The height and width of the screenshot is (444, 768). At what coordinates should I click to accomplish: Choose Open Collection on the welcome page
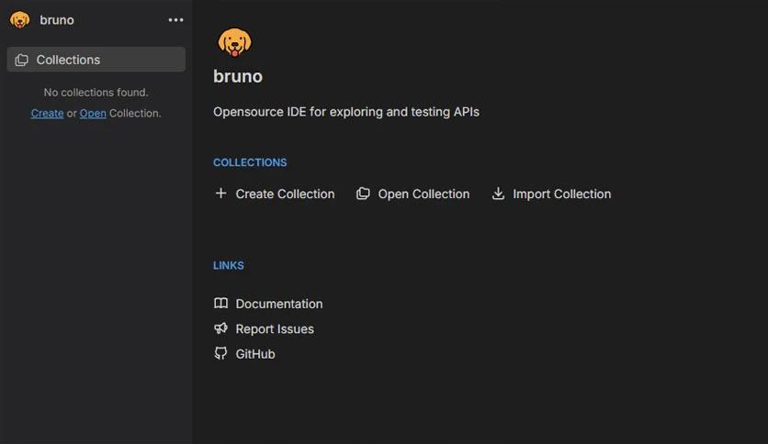coord(412,194)
